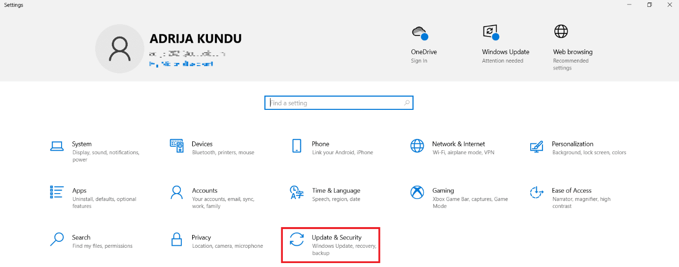Click the Time & Language icon
Image resolution: width=679 pixels, height=267 pixels.
click(297, 192)
